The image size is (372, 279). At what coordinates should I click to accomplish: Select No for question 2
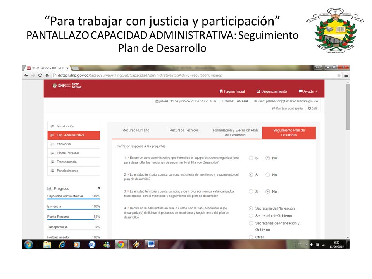pyautogui.click(x=268, y=175)
